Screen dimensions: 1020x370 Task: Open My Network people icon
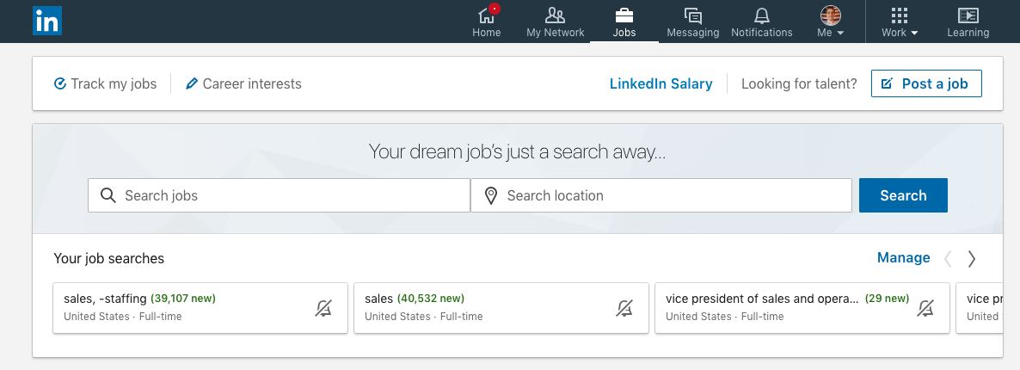point(555,15)
